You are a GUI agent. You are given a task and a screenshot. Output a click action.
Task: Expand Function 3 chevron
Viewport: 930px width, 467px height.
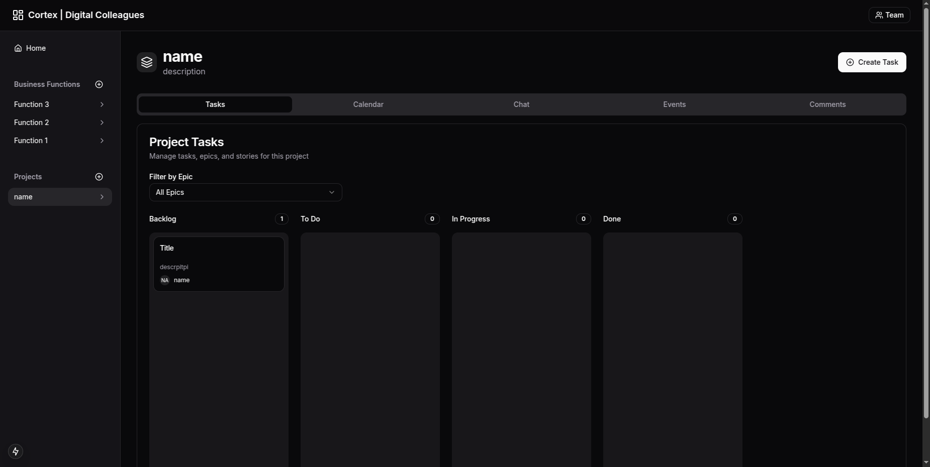click(102, 104)
